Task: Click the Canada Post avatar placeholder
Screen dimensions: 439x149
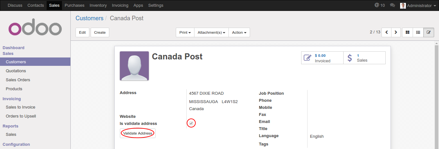Action: tap(134, 66)
